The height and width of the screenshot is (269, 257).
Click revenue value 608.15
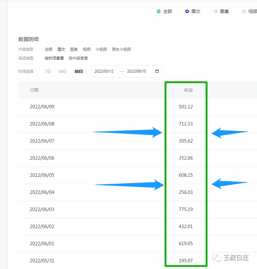tap(186, 175)
